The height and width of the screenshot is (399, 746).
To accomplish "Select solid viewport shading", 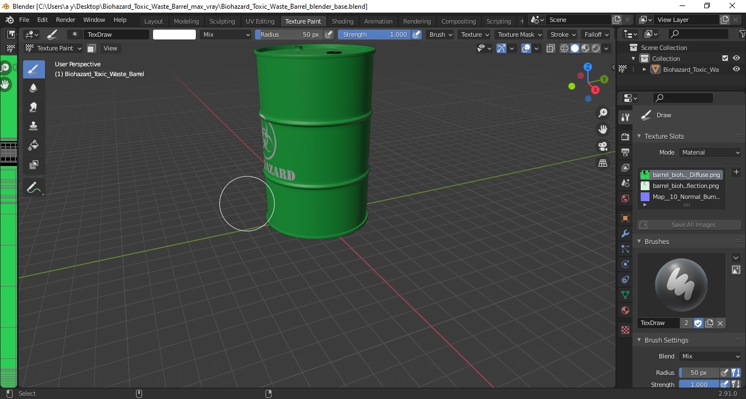I will [574, 48].
